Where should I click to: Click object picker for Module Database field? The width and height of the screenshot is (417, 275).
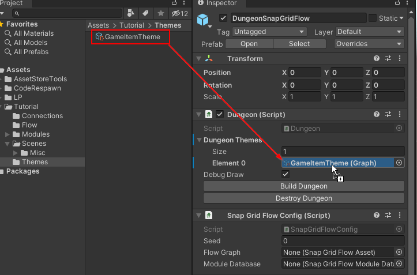[399, 264]
